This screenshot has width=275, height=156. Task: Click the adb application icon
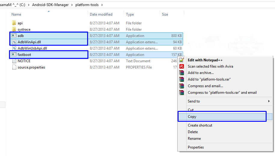[14, 36]
